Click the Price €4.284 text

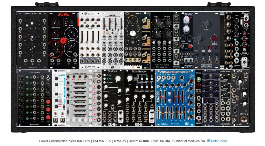click(160, 141)
